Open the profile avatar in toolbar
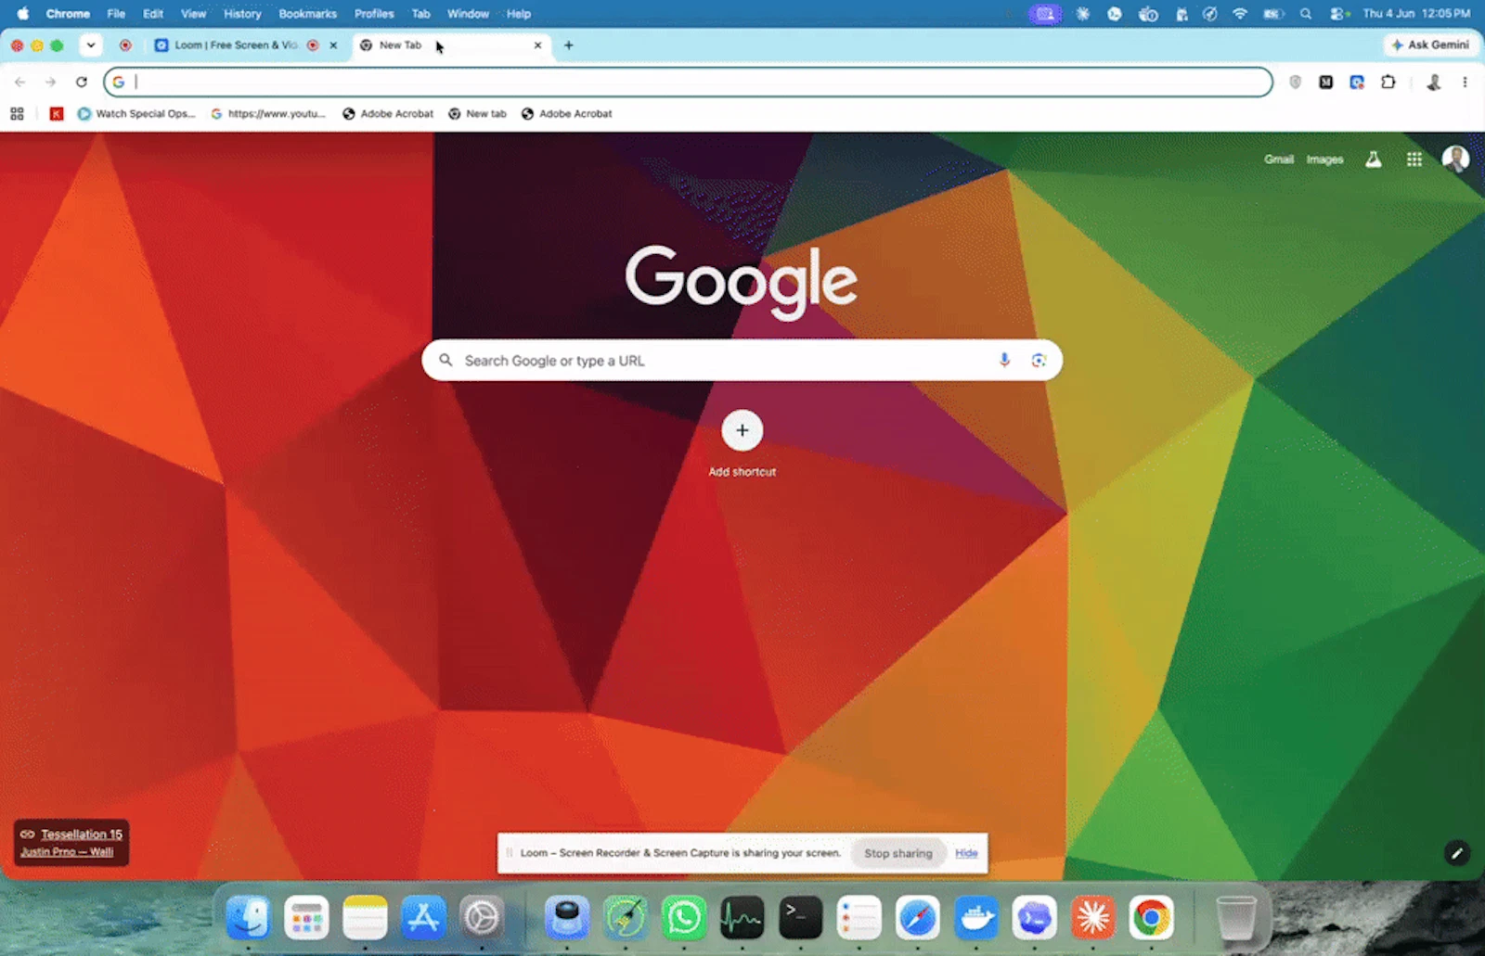The height and width of the screenshot is (956, 1485). click(1433, 82)
